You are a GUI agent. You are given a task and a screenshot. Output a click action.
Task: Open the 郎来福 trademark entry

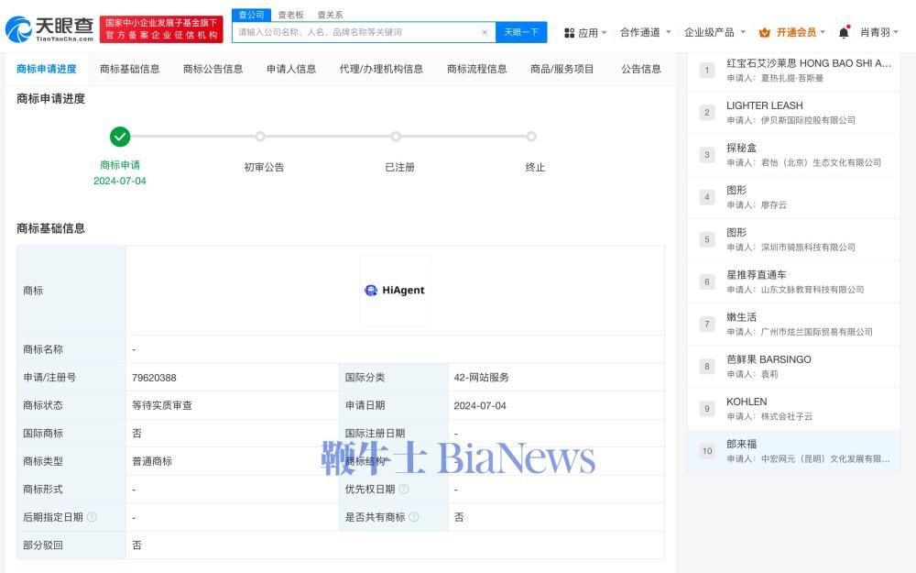tap(741, 444)
